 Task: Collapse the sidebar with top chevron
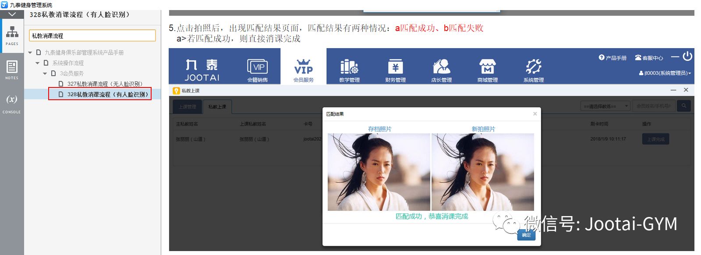pyautogui.click(x=12, y=14)
